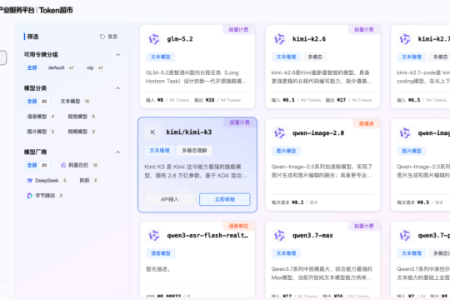This screenshot has height=300, width=450.
Task: Click the Kimi K3 description text
Action: tap(196, 171)
